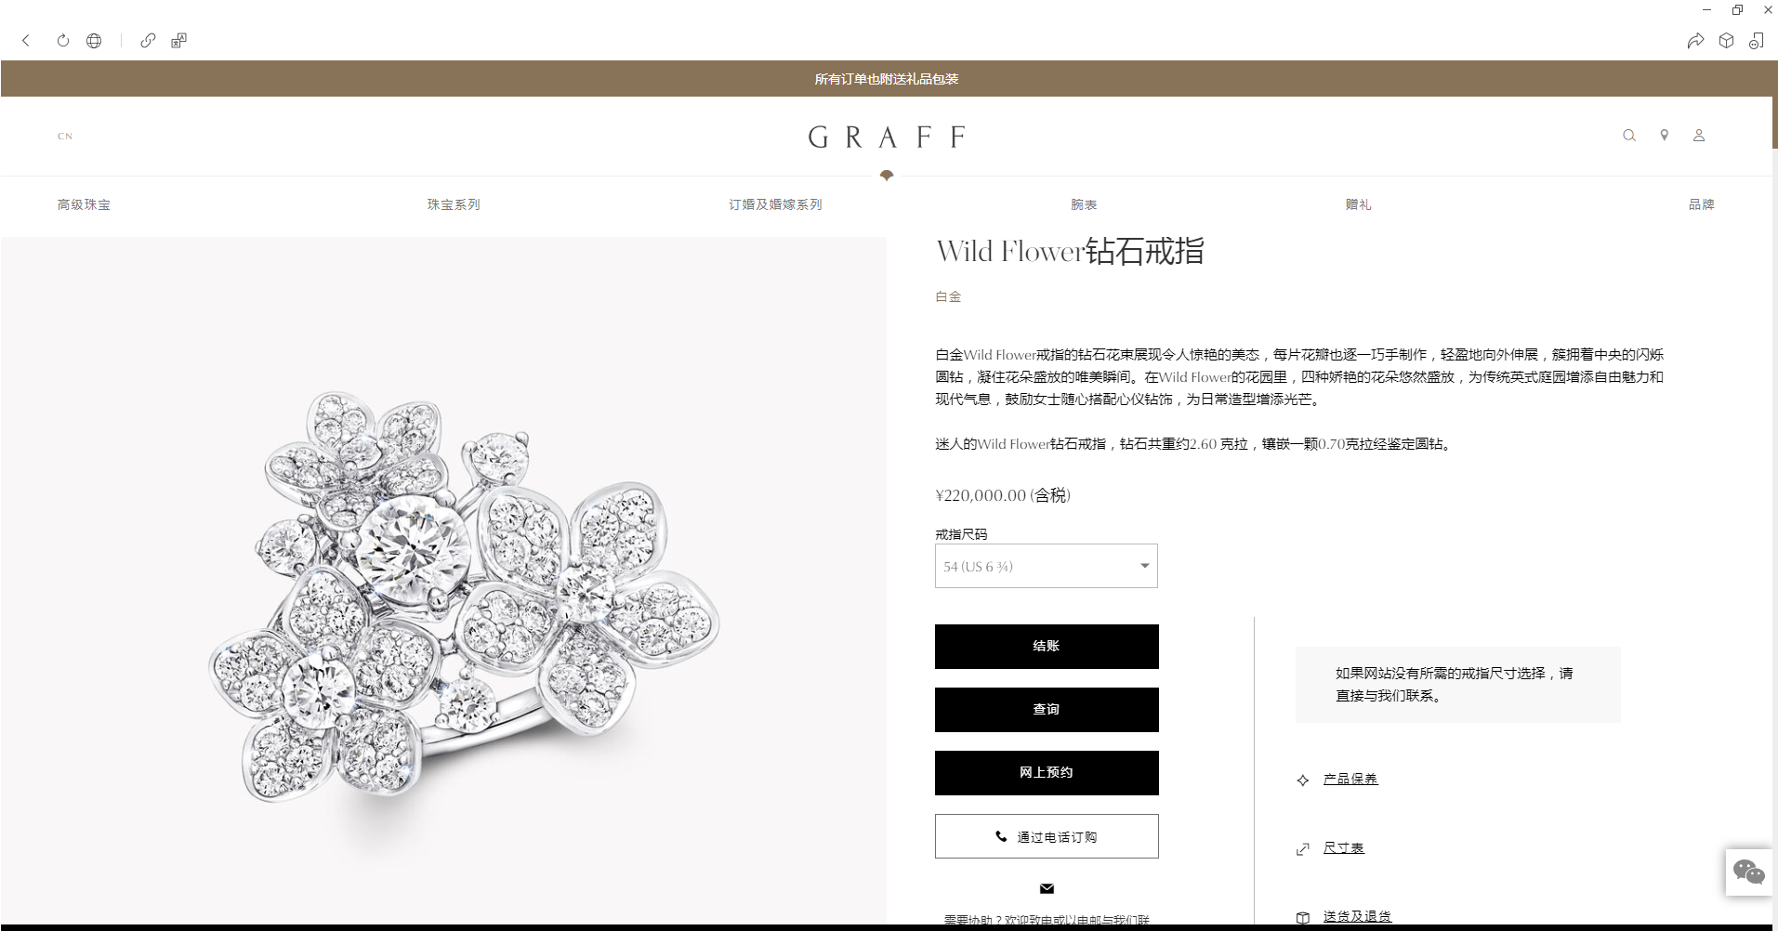Click the back arrow icon
Screen dimensions: 1778x931
click(26, 40)
